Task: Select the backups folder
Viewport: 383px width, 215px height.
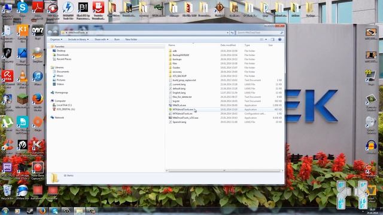Action: 177,59
